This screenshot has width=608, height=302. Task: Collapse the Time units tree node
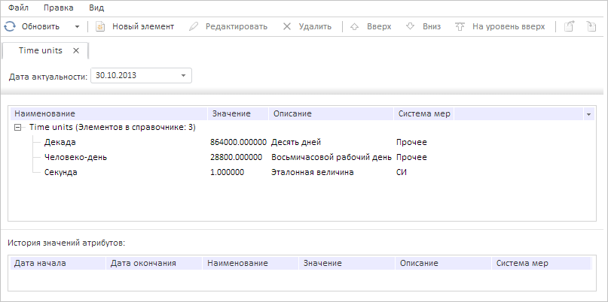pos(18,127)
